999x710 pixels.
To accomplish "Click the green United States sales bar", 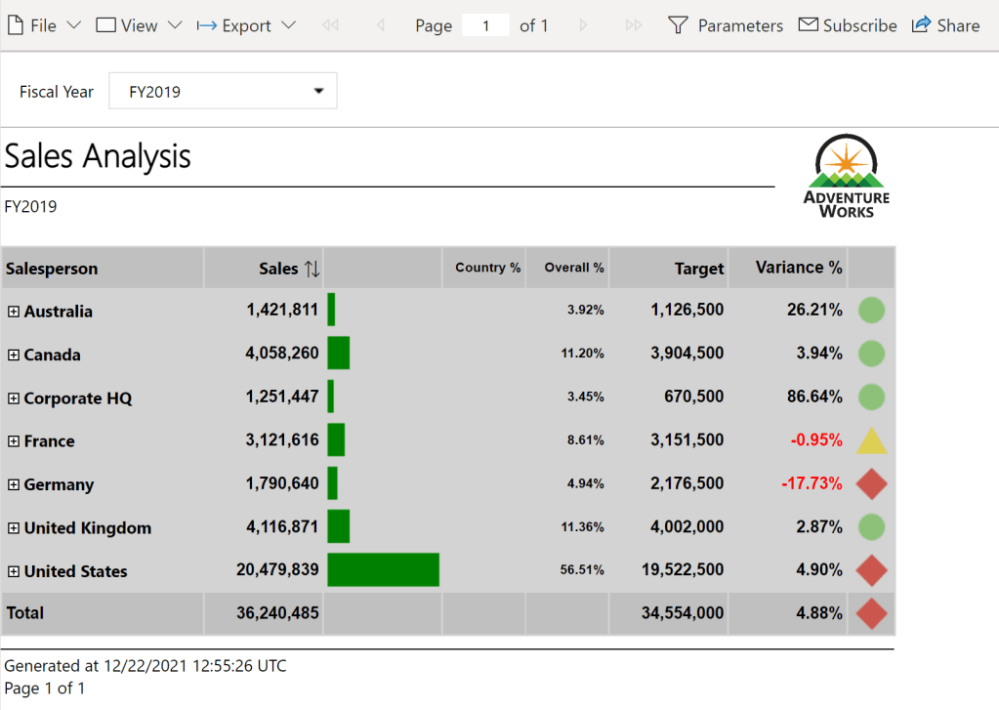I will pyautogui.click(x=383, y=570).
